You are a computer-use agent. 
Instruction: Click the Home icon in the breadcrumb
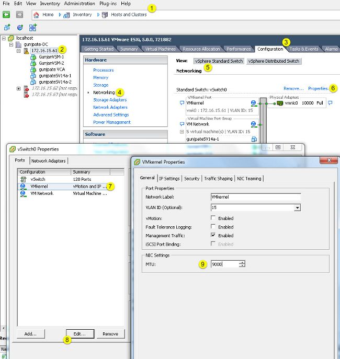point(36,15)
